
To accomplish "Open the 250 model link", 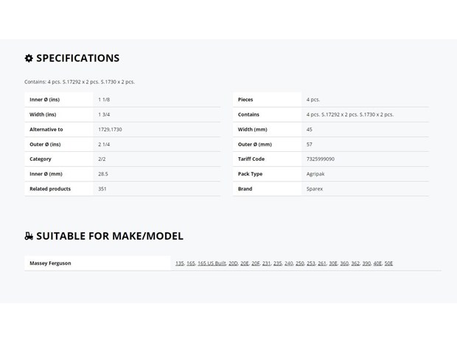I will coord(299,263).
